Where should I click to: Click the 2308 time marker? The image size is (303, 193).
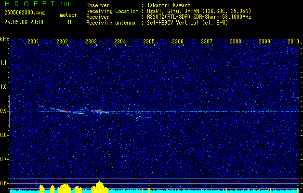click(x=236, y=41)
